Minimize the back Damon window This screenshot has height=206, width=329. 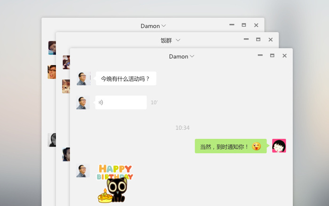click(232, 24)
